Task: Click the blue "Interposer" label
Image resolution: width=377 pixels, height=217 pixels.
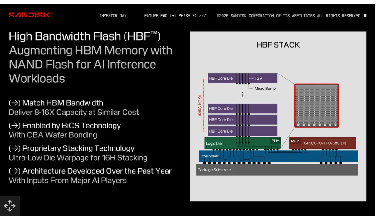Action: coord(209,156)
